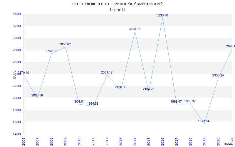Image resolution: width=235 pixels, height=147 pixels.
Task: Click the 1864.58 data label
Action: click(x=93, y=103)
